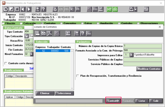
Task: Open the Nivel Formativo selector arrow
Action: [x=32, y=54]
